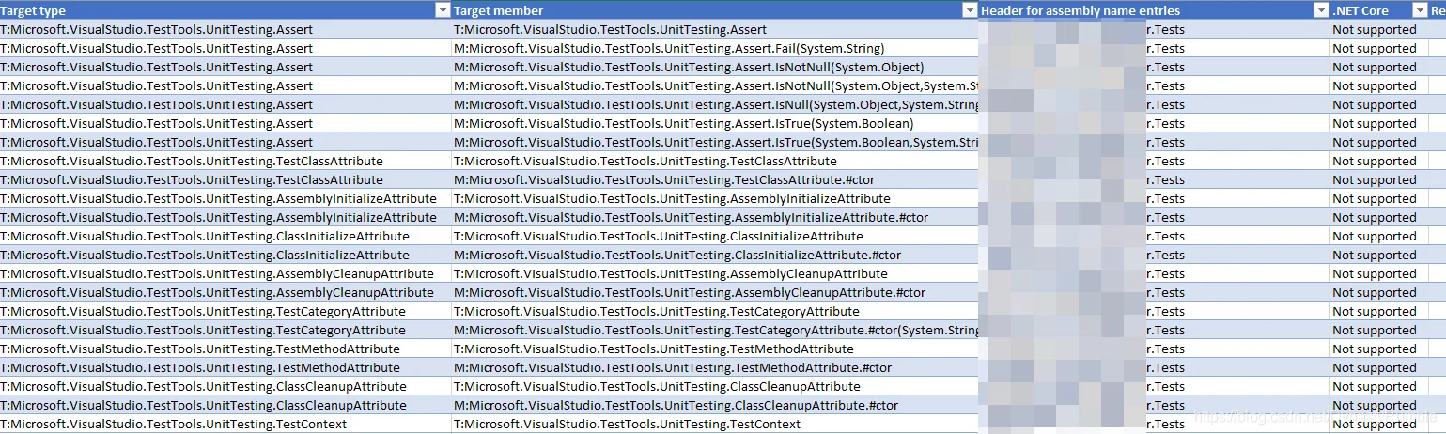This screenshot has width=1446, height=434.
Task: Select the AssemblyCleanupAttribute.#ctor member cell
Action: (x=715, y=292)
